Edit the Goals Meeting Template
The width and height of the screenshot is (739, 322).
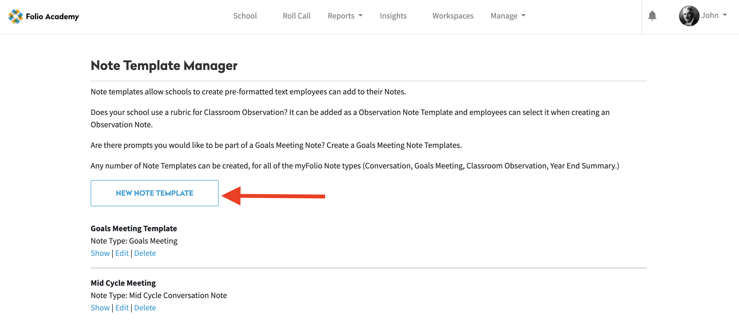122,253
